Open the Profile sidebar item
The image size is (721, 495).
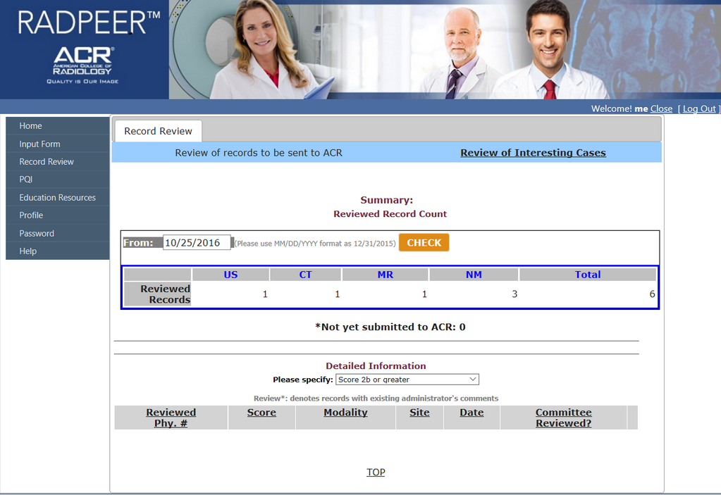(x=31, y=215)
